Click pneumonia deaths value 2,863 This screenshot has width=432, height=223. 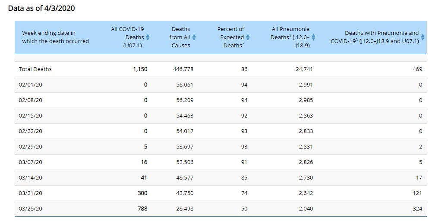(306, 115)
